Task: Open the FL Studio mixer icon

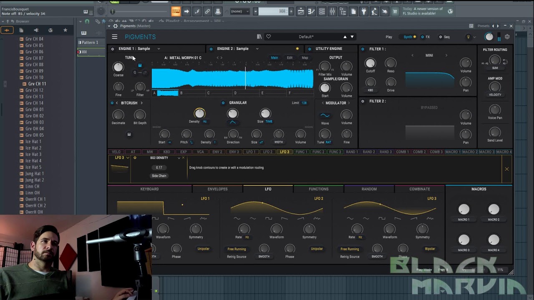Action: tap(332, 12)
